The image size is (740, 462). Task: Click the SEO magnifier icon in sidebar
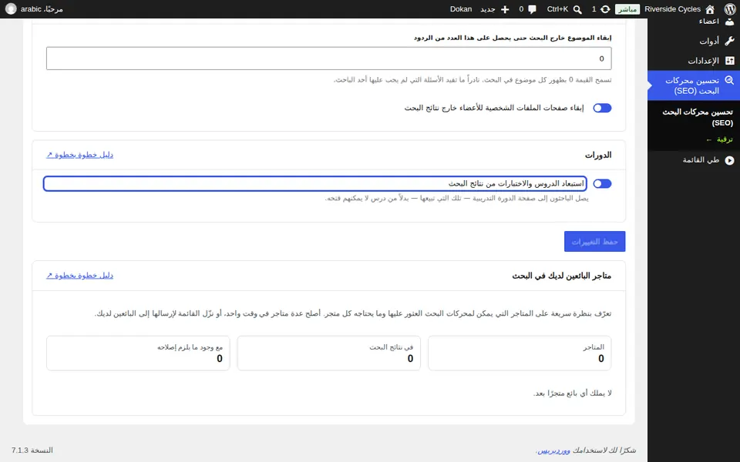click(x=730, y=81)
